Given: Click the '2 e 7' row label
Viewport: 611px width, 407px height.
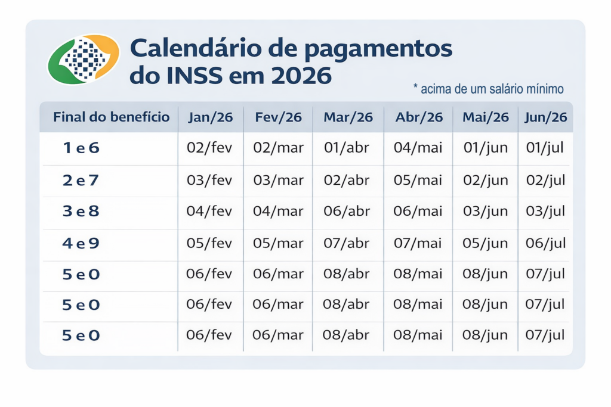Looking at the screenshot, I should (x=81, y=180).
